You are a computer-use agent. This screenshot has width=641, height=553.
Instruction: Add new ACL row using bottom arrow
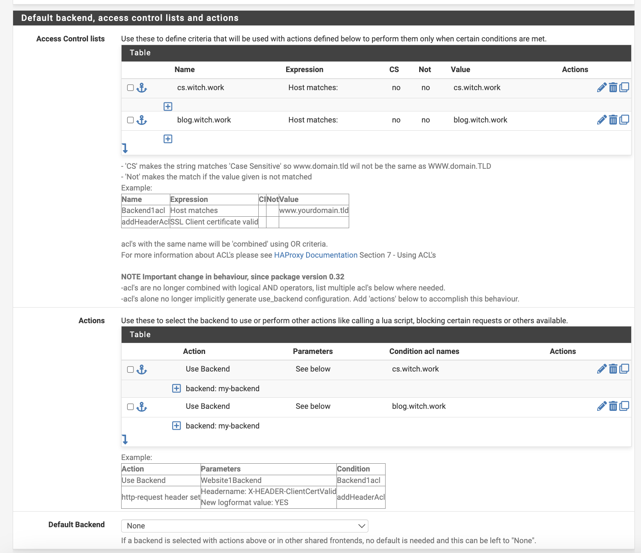coord(125,148)
